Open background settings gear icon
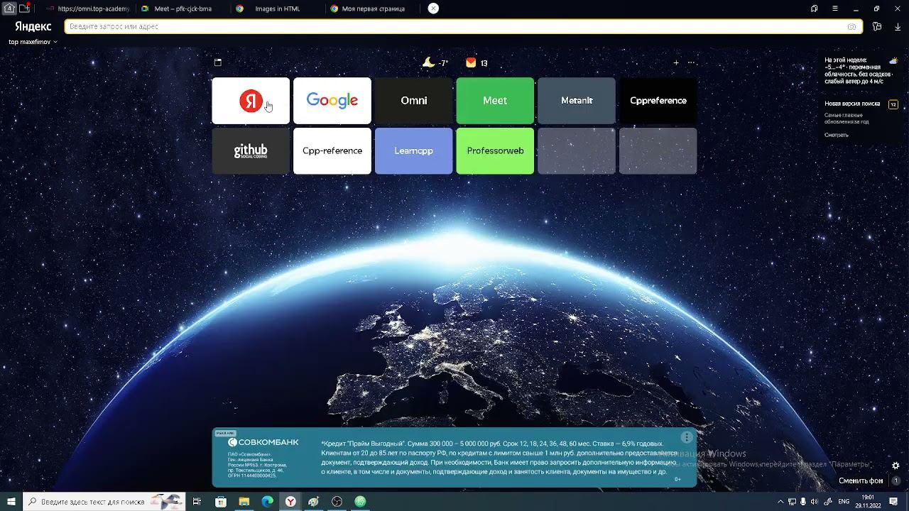This screenshot has width=909, height=511. [896, 466]
